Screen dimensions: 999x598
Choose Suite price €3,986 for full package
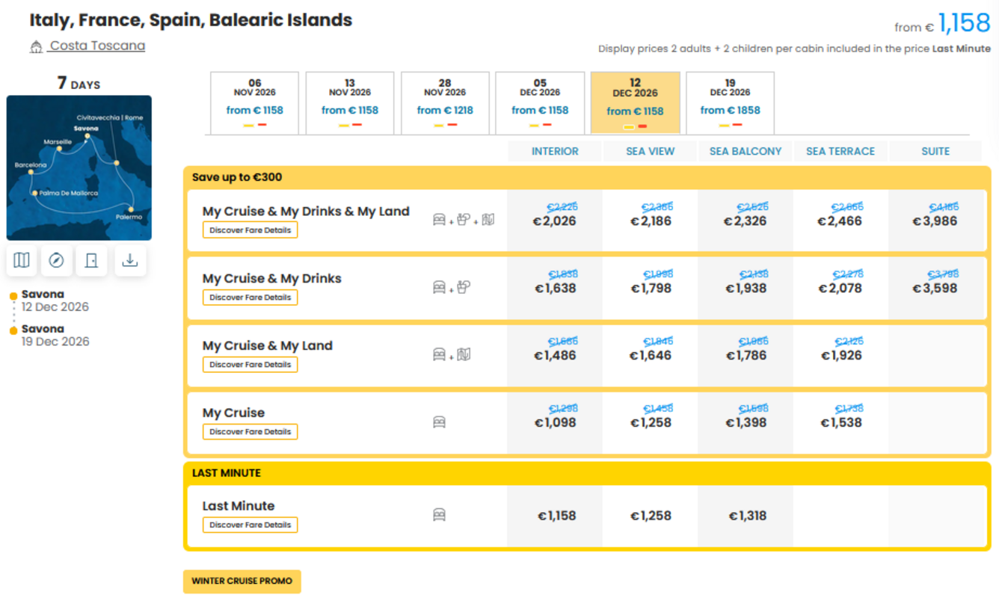[x=935, y=221]
